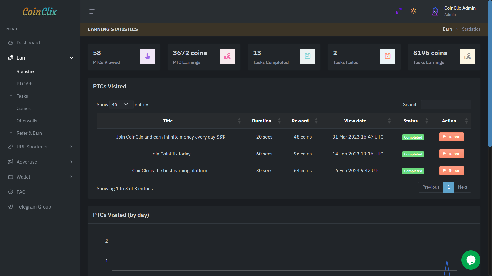Click the page vertical scrollbar
This screenshot has width=492, height=276.
[490, 74]
